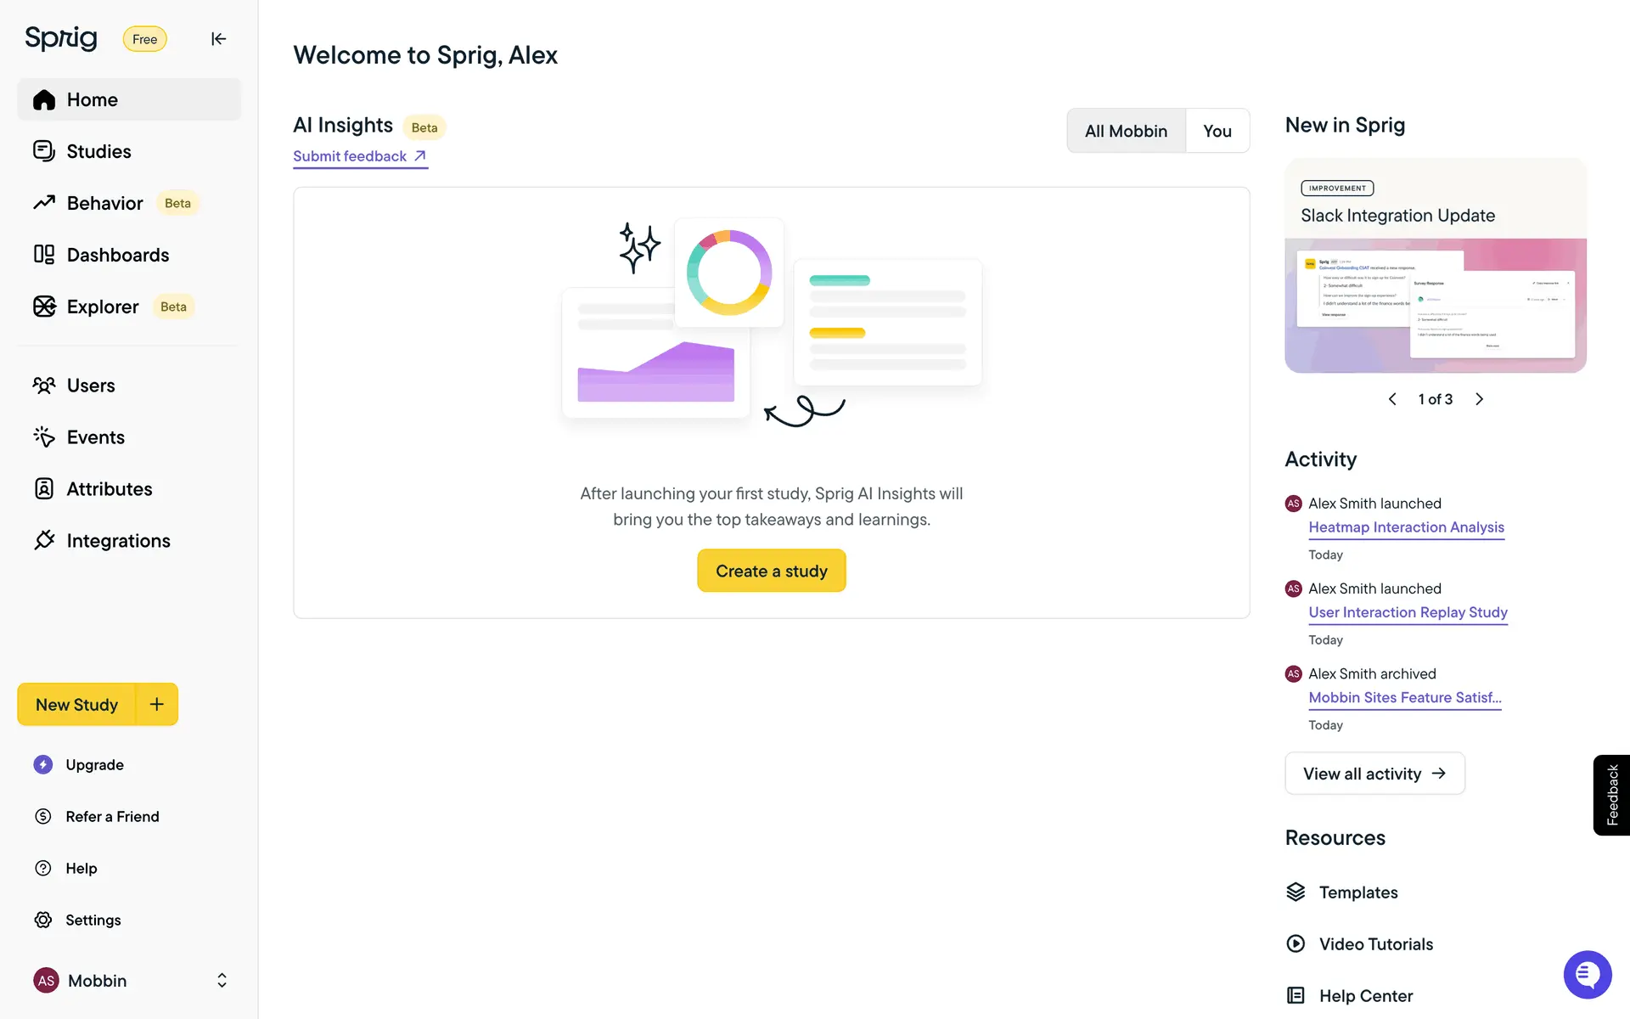The image size is (1630, 1019).
Task: Open the Studies section icon
Action: pyautogui.click(x=44, y=151)
